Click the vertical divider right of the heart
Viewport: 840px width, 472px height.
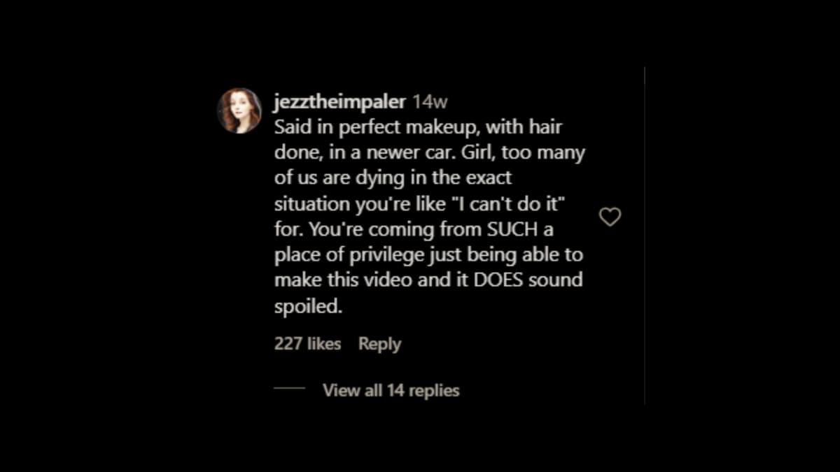click(x=644, y=236)
